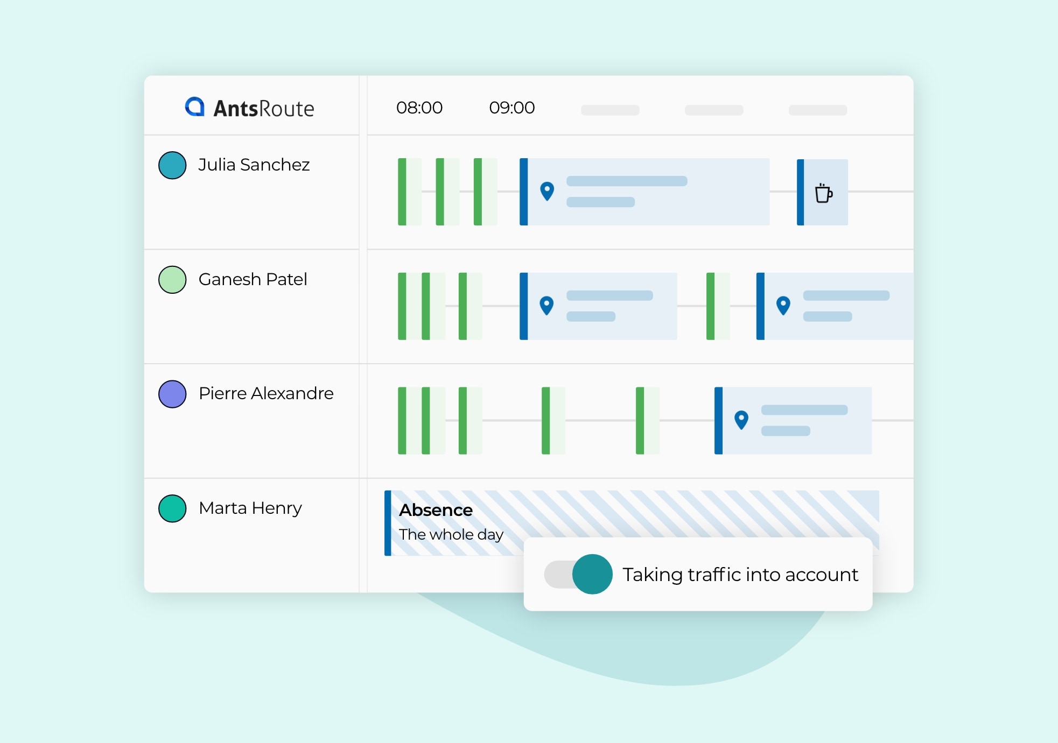The image size is (1058, 743).
Task: Select the Marta Henry driver name
Action: pos(250,508)
